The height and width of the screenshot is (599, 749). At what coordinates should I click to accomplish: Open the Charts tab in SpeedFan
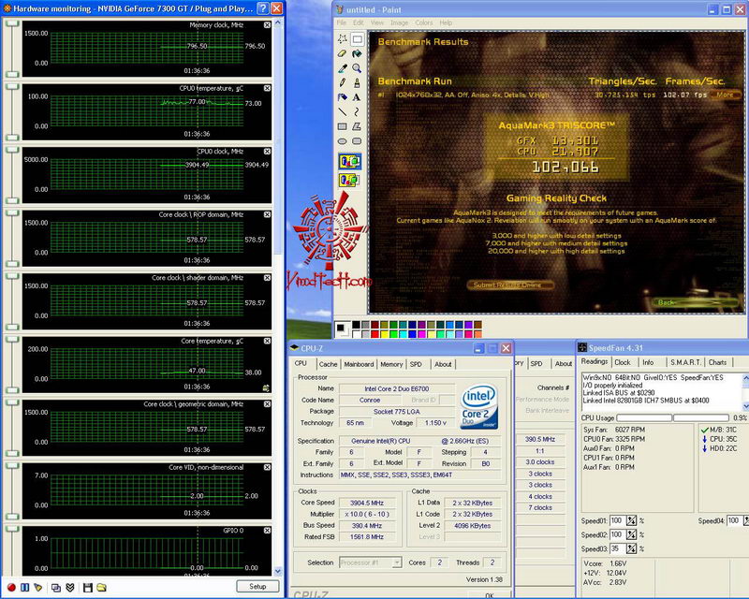click(x=717, y=362)
